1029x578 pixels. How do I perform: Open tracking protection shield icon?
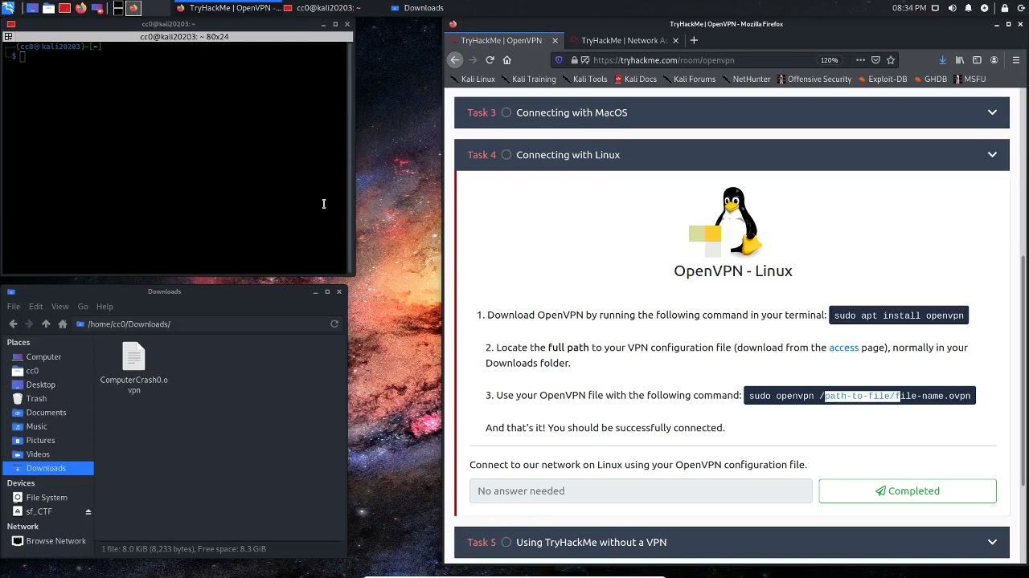[559, 60]
